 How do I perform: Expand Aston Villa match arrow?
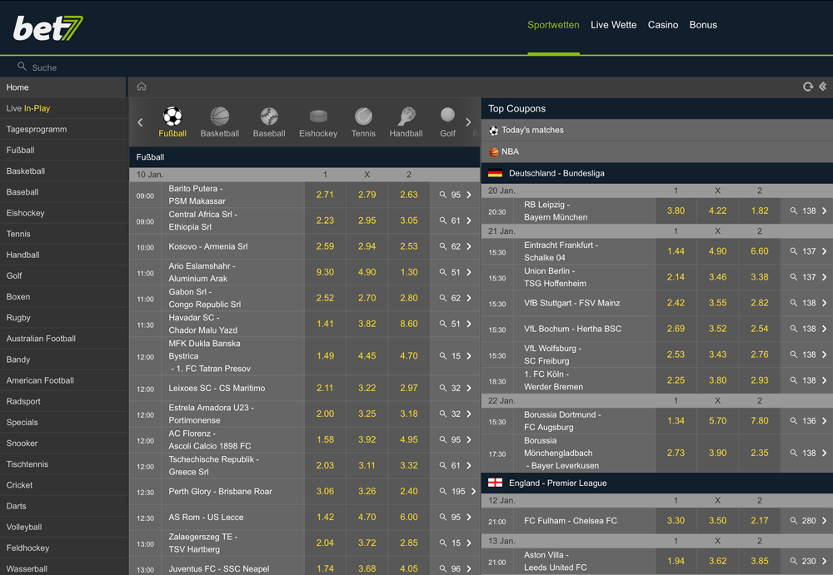click(824, 561)
